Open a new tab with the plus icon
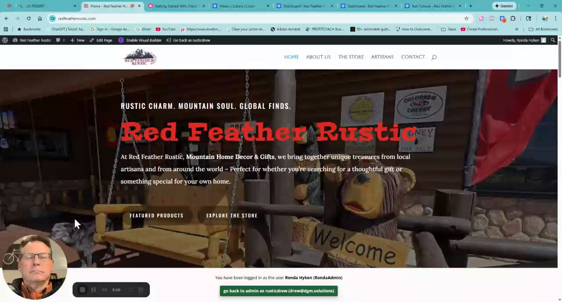Screen dimensions: 562x302 tap(470, 6)
